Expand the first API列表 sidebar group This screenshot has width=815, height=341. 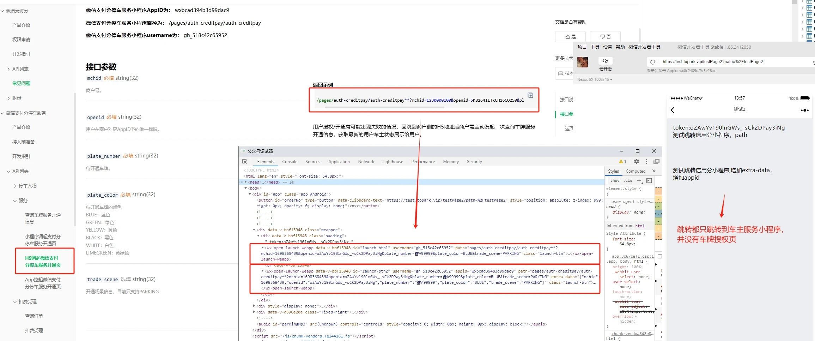pyautogui.click(x=8, y=69)
